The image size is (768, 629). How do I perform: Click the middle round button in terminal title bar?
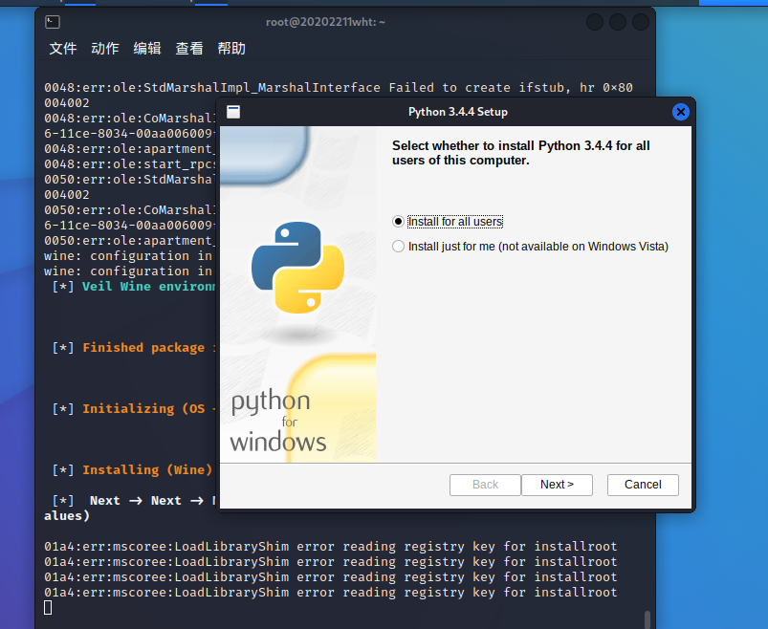pos(618,22)
